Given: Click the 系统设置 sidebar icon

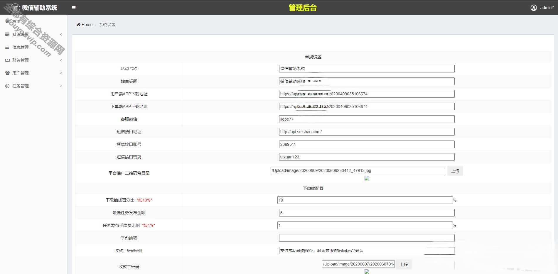Looking at the screenshot, I should click(7, 34).
